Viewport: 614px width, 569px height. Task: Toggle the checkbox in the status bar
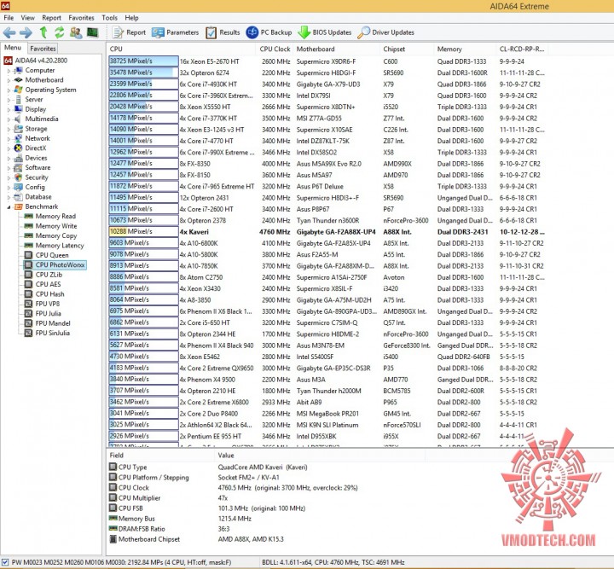(5, 562)
